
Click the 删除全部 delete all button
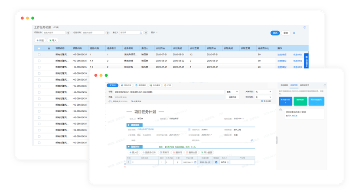coord(192,153)
